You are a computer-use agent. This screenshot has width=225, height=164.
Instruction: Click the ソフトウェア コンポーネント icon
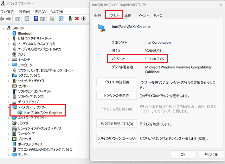tap(14, 91)
